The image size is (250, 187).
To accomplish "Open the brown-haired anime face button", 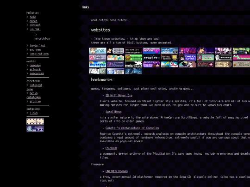I will (x=98, y=51).
